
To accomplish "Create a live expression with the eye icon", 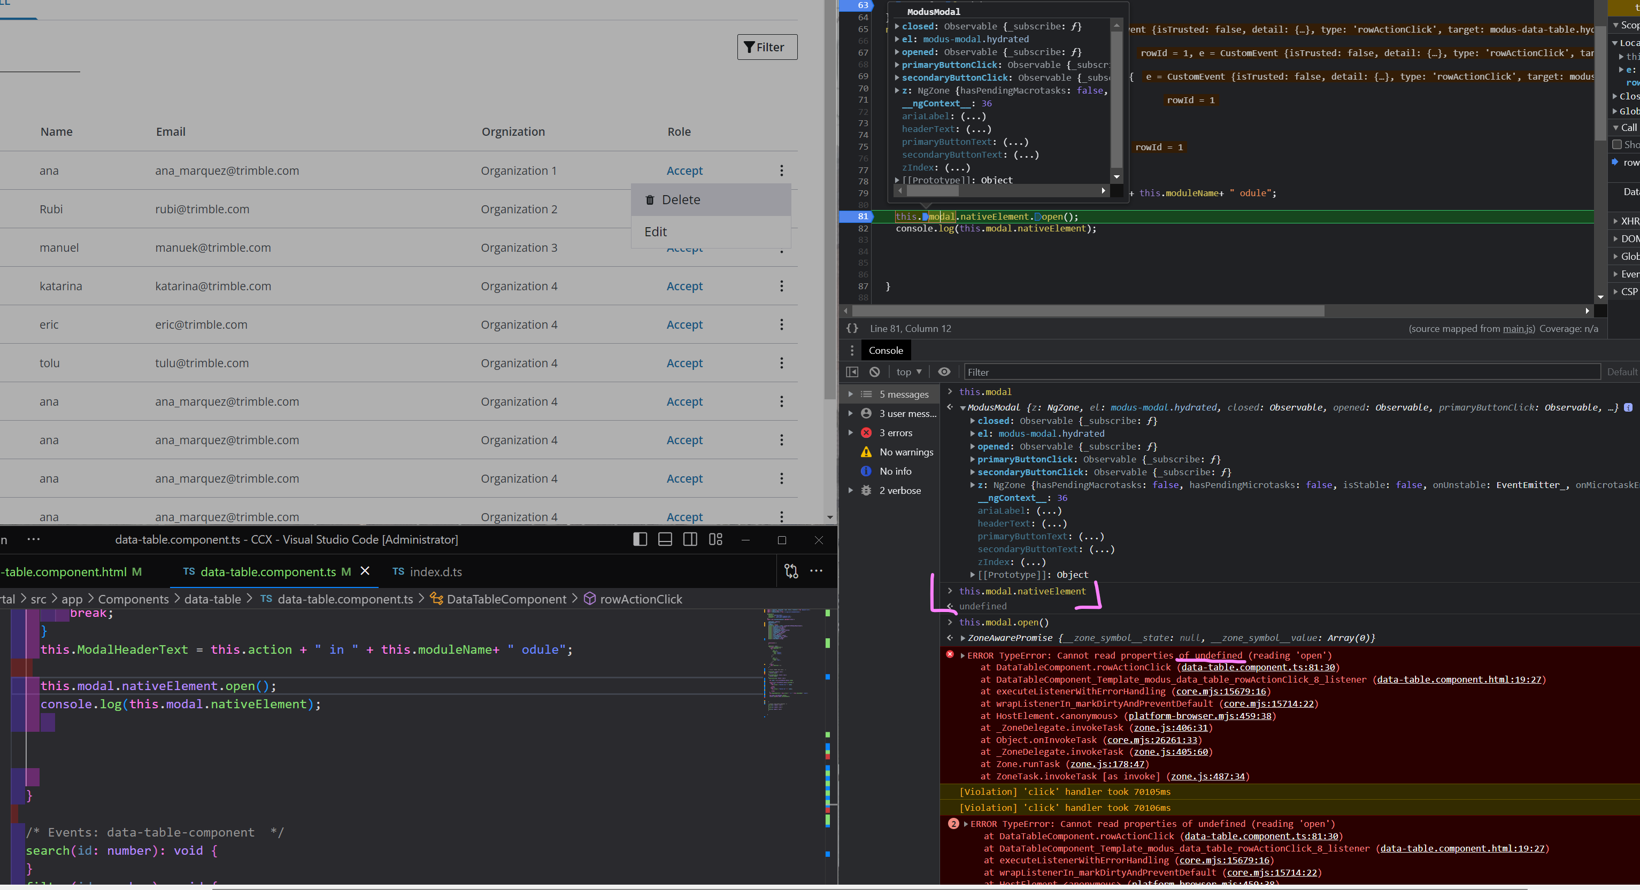I will coord(944,372).
